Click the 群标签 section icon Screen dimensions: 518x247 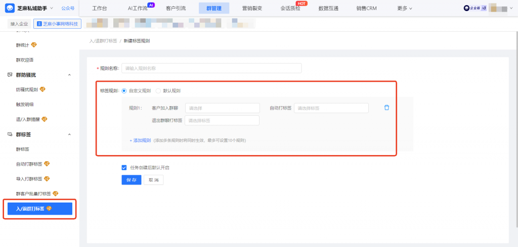tap(10, 134)
